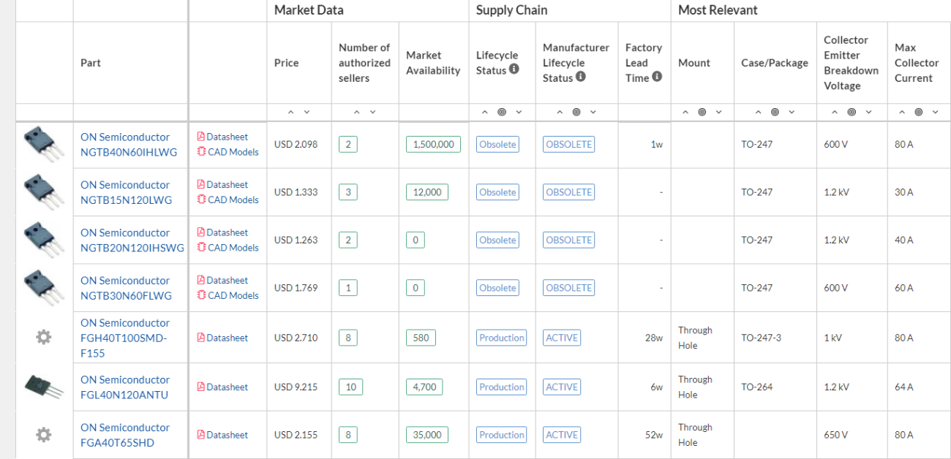Sort Price column ascending with up arrow

290,112
